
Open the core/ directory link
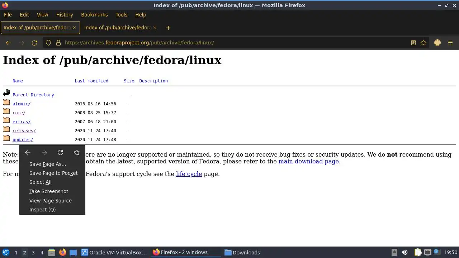(19, 113)
